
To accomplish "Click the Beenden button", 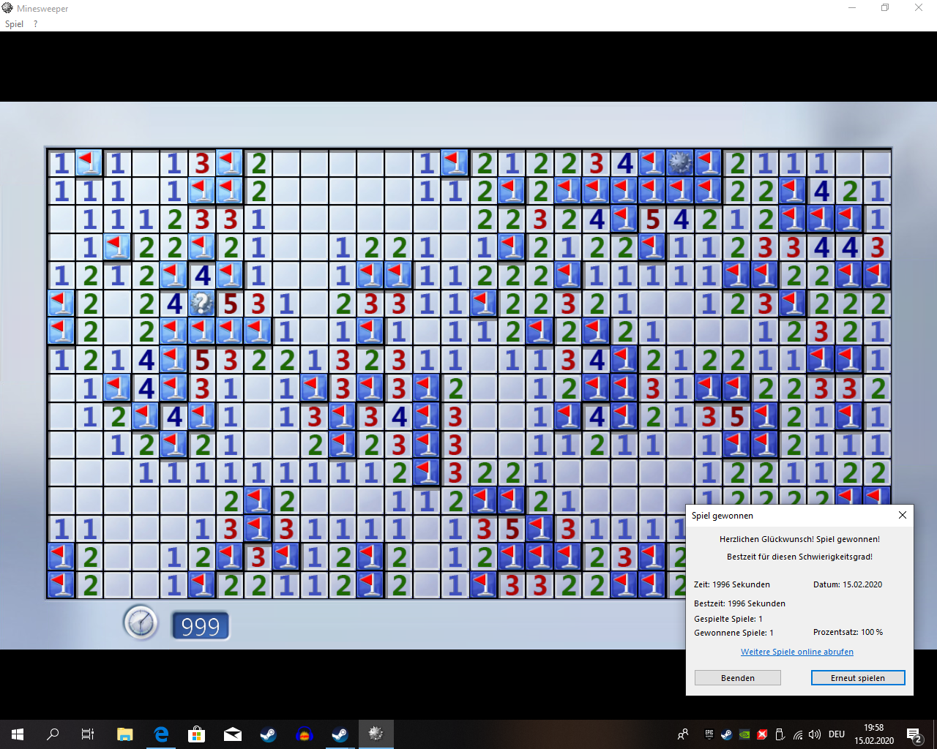I will pyautogui.click(x=737, y=678).
